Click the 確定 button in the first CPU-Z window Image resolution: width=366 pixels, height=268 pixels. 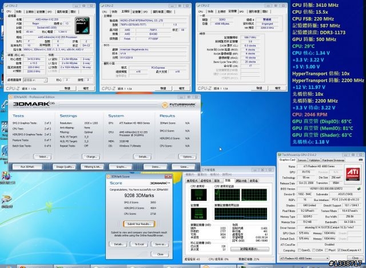click(86, 88)
